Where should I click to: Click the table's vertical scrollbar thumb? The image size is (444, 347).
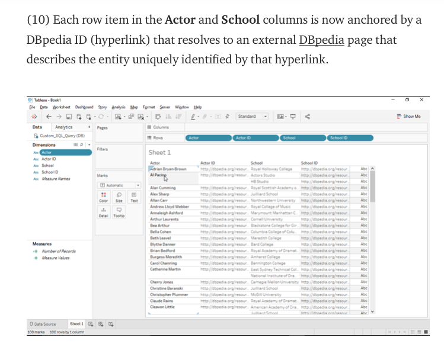[x=372, y=187]
